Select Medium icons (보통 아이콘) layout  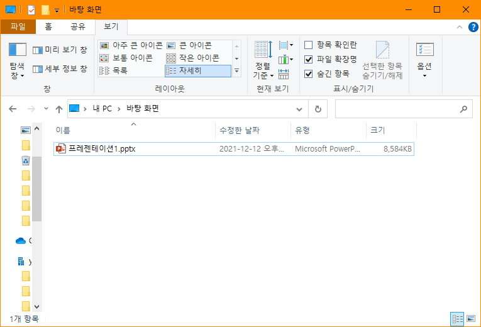pyautogui.click(x=126, y=58)
